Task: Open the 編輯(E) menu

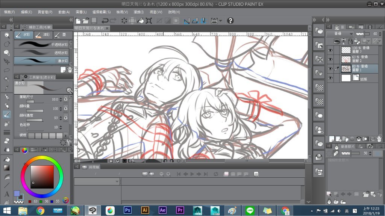Action: click(27, 12)
